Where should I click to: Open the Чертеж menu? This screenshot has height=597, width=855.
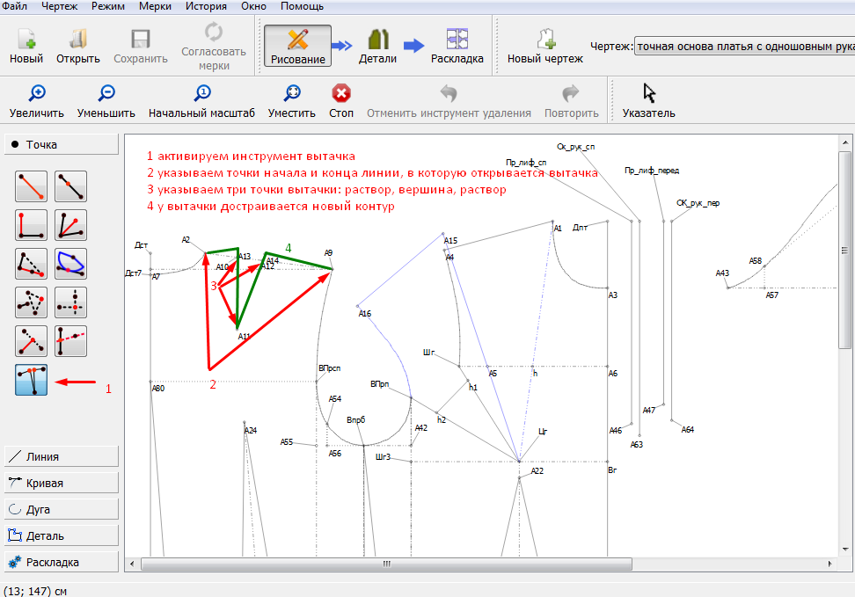[59, 6]
